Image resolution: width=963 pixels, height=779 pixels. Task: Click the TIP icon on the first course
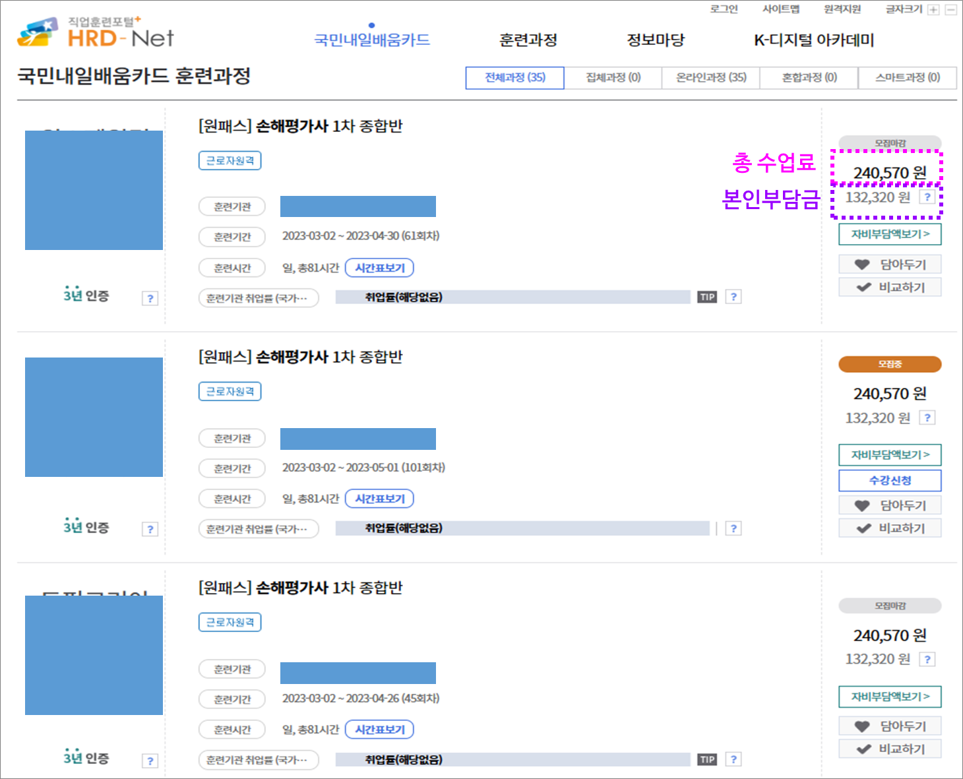[706, 297]
